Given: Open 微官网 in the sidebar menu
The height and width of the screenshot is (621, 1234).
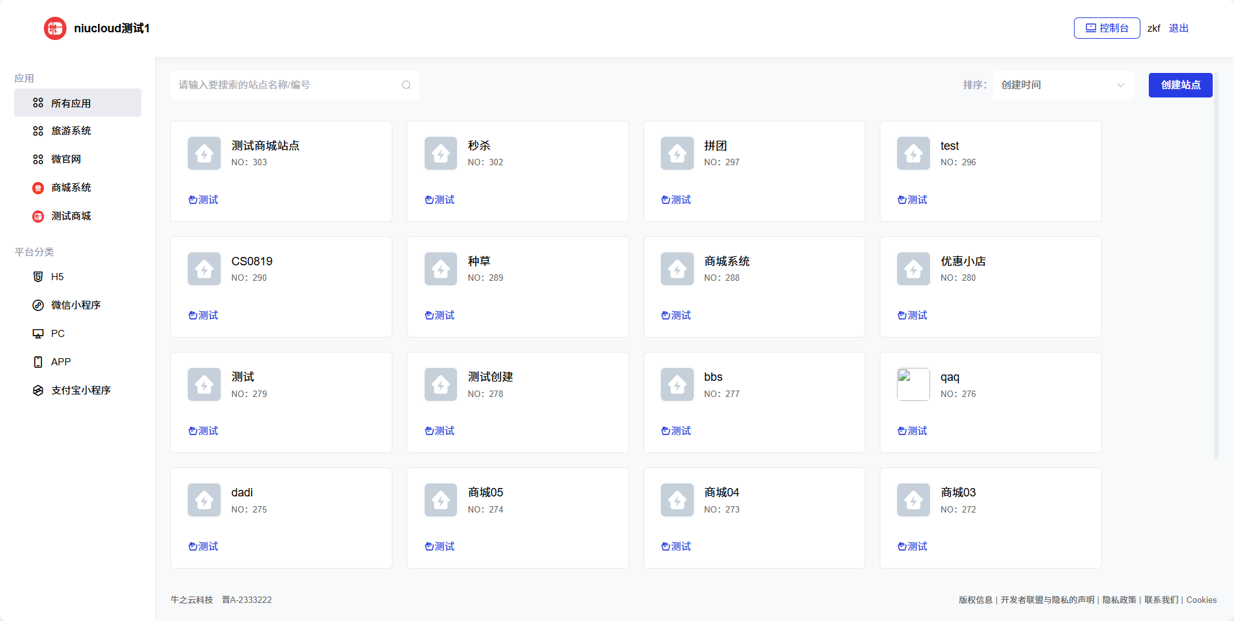Looking at the screenshot, I should (x=66, y=159).
